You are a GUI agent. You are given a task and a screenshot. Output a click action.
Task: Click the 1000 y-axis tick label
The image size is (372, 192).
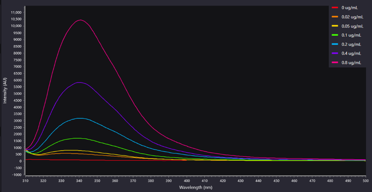point(18,148)
